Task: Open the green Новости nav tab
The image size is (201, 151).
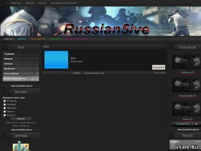Action: click(x=55, y=39)
